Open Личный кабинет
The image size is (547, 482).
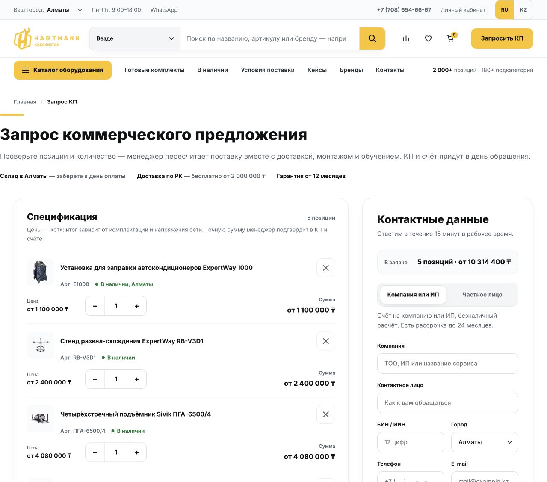463,10
